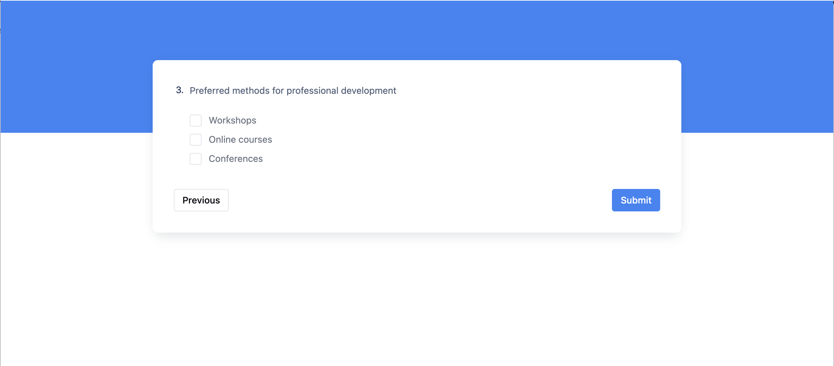Toggle Online courses selection on
The image size is (834, 366).
tap(196, 139)
